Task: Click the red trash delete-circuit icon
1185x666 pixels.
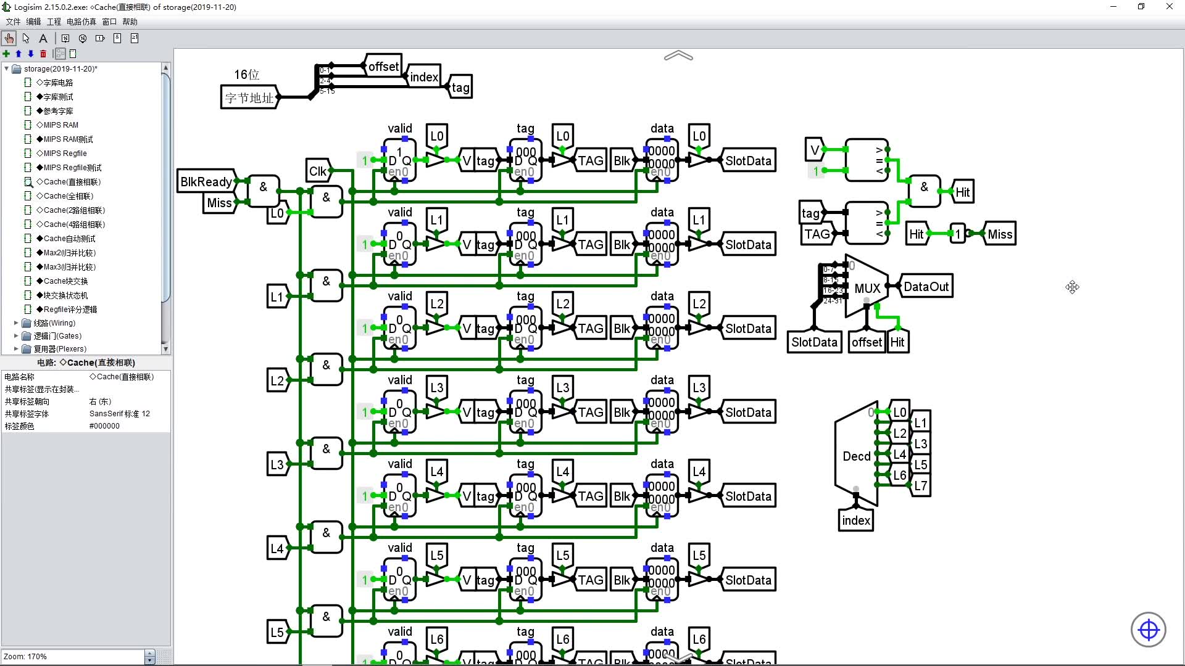Action: pos(43,54)
